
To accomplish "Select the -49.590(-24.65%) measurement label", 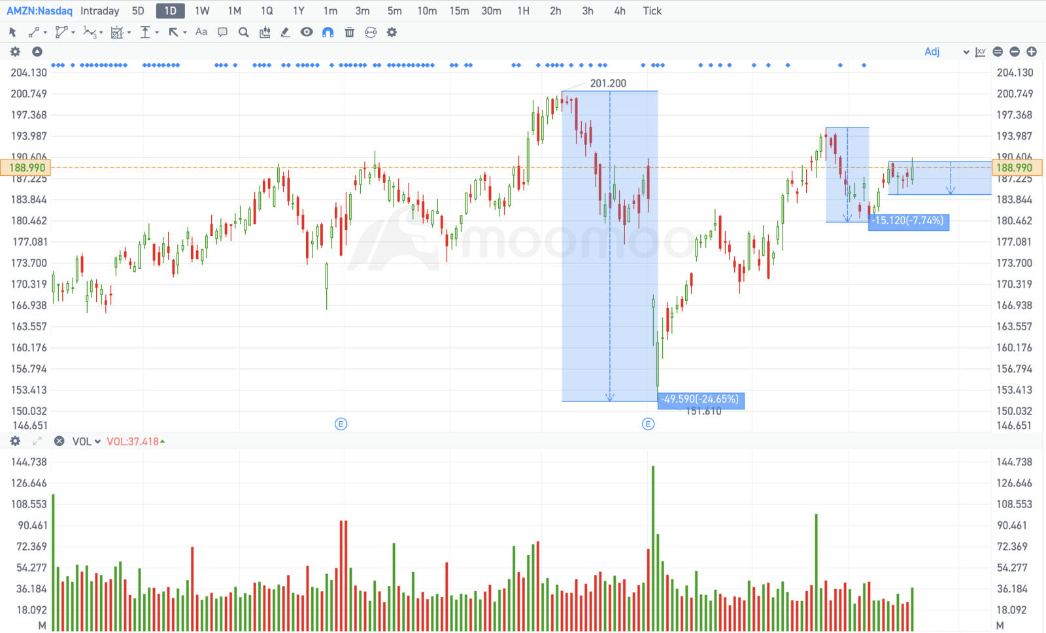I will point(701,400).
